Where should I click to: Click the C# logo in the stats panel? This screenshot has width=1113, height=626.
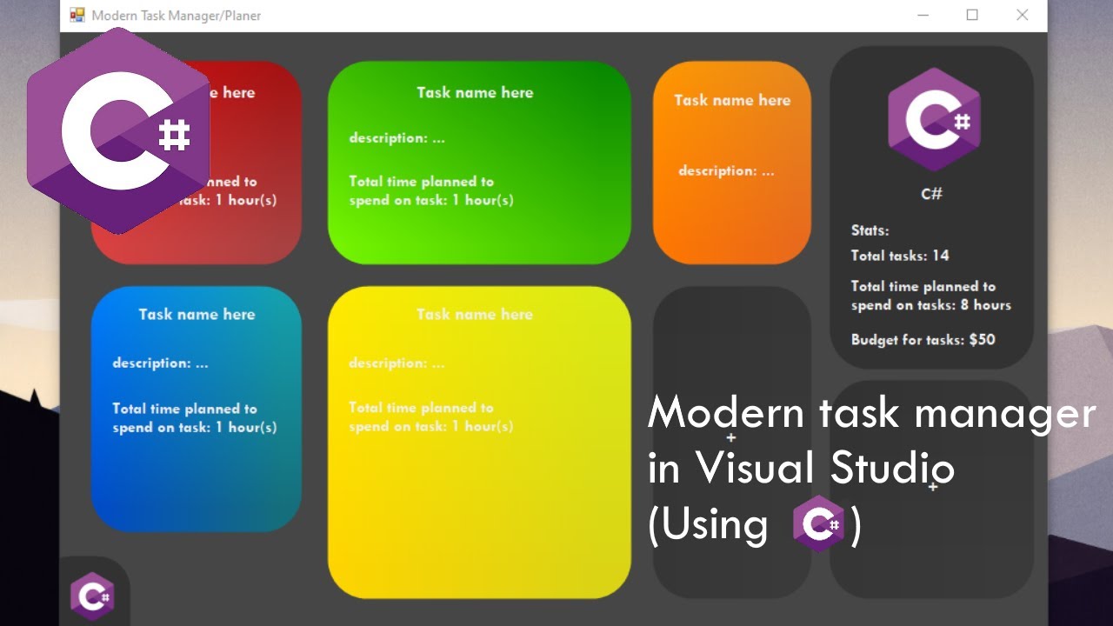click(934, 119)
